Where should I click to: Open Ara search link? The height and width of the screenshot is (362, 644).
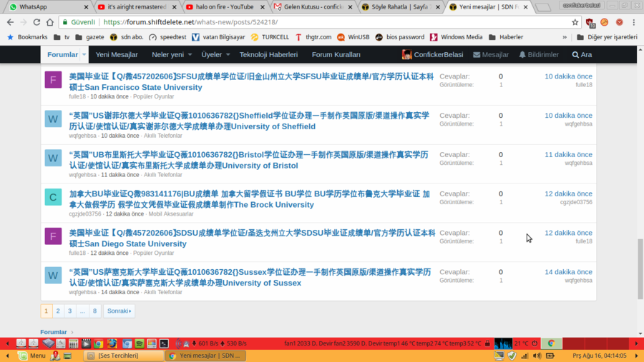click(582, 54)
